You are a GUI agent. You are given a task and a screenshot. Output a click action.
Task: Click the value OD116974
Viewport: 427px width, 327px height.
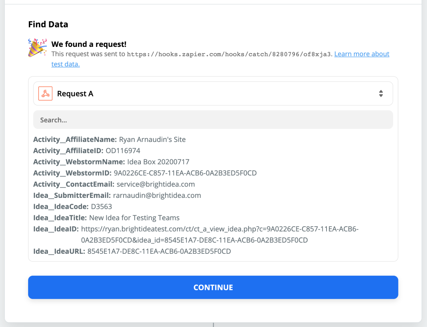point(123,151)
